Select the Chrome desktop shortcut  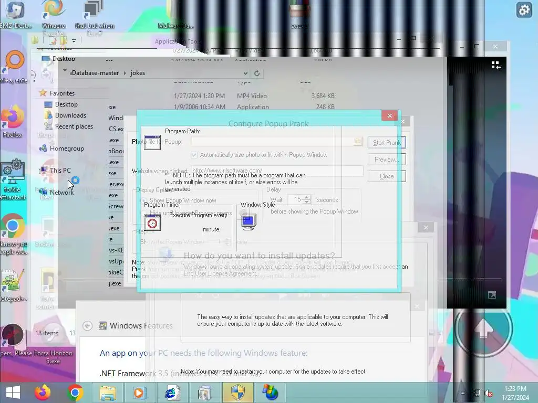tap(13, 226)
